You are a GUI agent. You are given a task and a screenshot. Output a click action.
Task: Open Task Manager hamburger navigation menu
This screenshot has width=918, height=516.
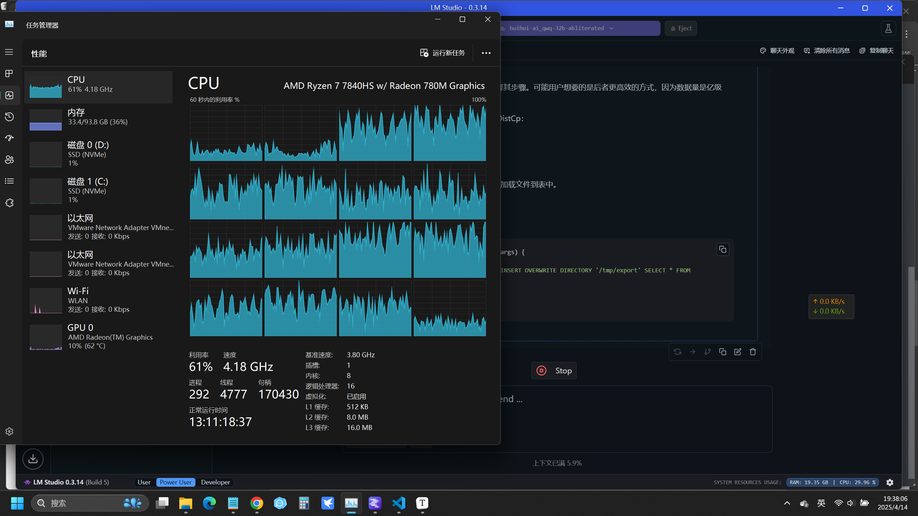(9, 52)
